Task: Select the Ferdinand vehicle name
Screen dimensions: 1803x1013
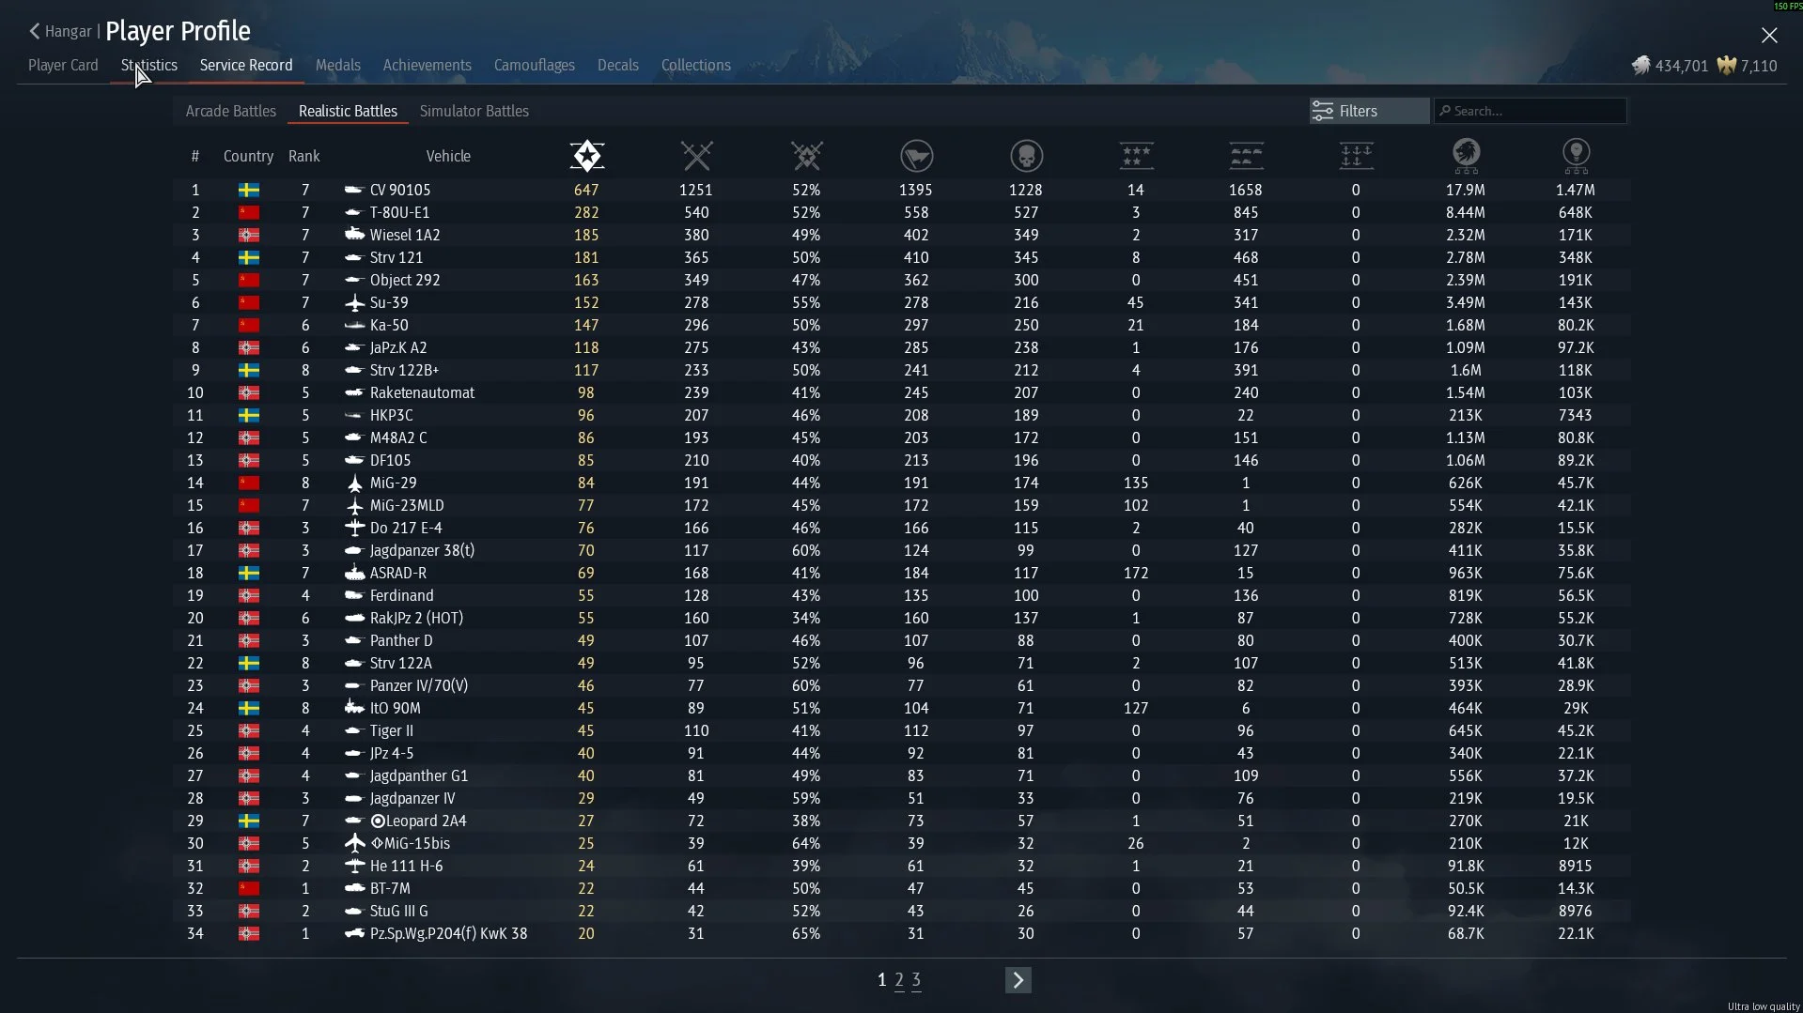Action: 401,595
